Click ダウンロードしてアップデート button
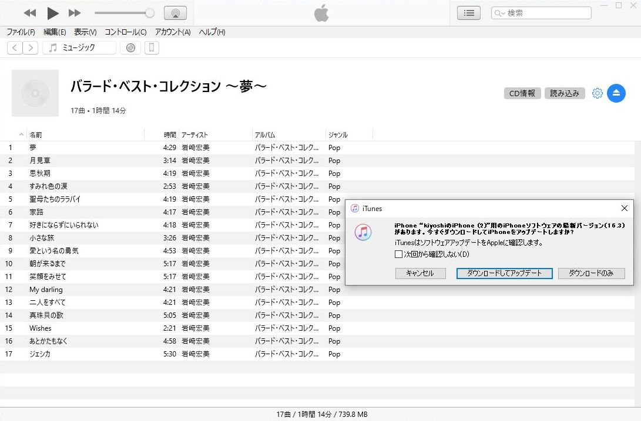Screen dimensions: 641x421 click(x=505, y=273)
